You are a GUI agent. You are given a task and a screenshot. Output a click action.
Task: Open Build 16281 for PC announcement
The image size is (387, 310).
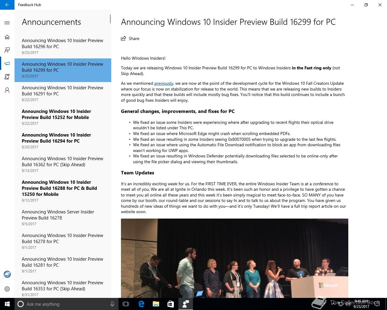point(63,265)
